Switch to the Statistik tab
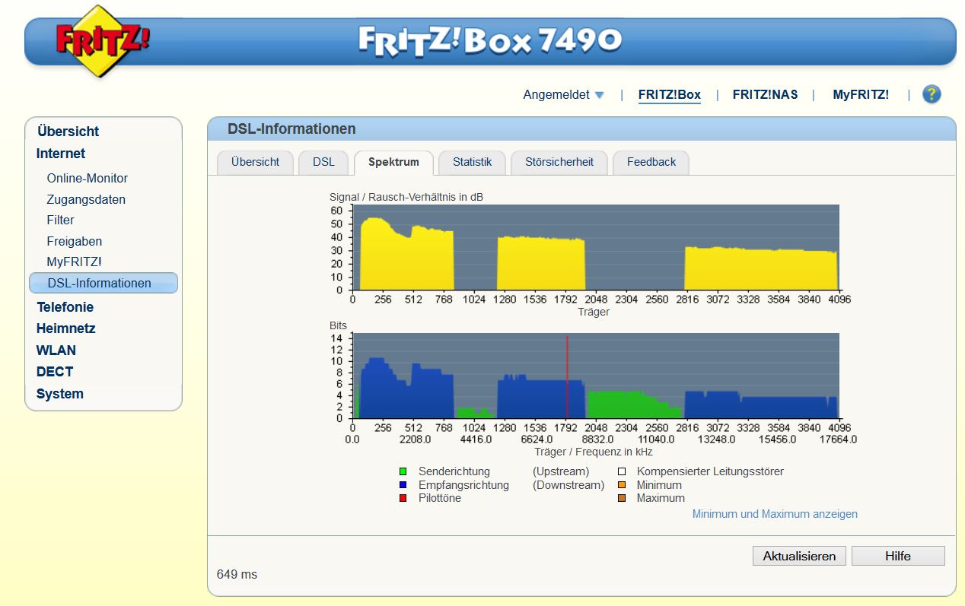965x606 pixels. coord(472,163)
